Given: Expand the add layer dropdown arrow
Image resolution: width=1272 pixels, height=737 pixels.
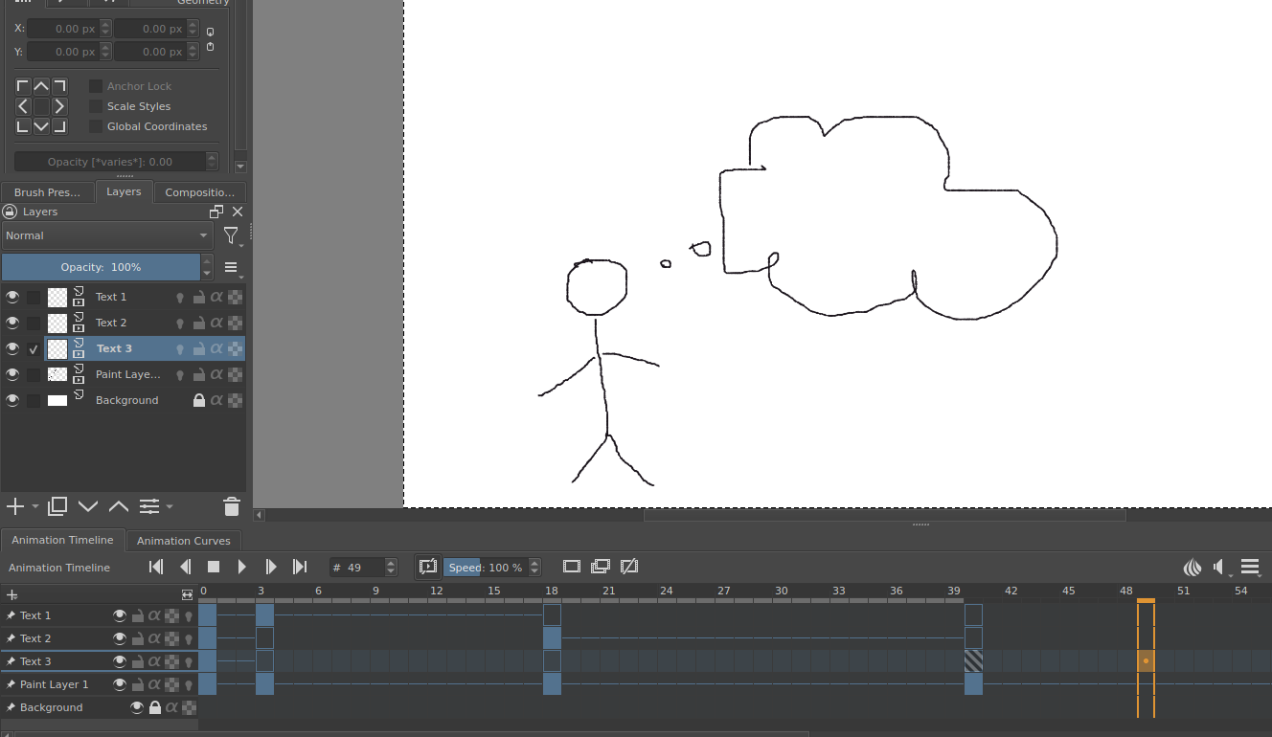Looking at the screenshot, I should click(x=35, y=506).
